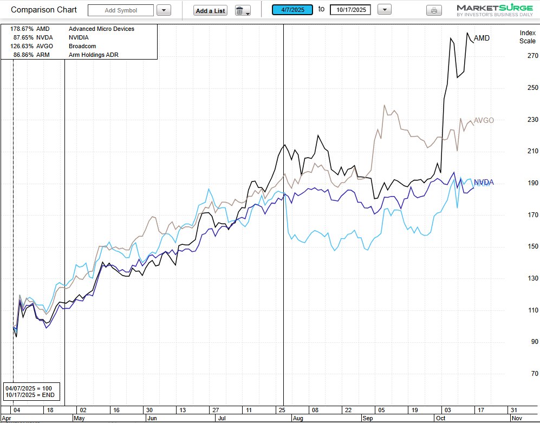Viewport: 540px width, 423px height.
Task: Click the NVIDIA company name
Action: (x=79, y=37)
